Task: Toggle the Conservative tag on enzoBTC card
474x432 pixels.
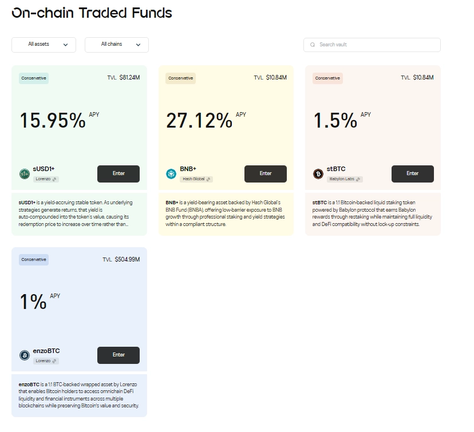Action: click(33, 259)
